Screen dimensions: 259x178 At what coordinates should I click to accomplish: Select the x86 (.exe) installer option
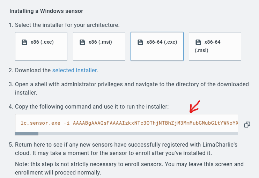tap(41, 46)
